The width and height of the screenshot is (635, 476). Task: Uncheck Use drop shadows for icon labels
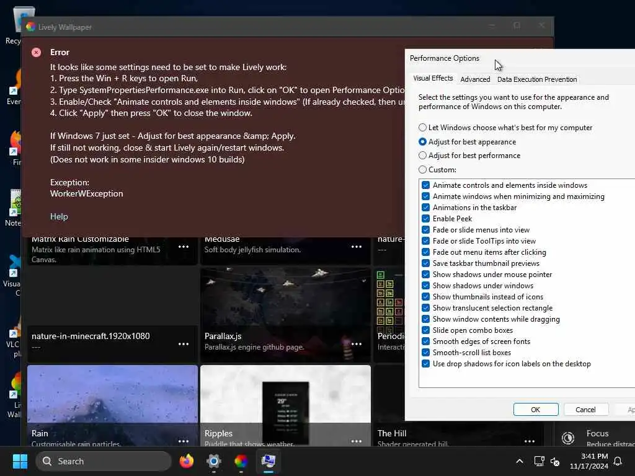[425, 363]
